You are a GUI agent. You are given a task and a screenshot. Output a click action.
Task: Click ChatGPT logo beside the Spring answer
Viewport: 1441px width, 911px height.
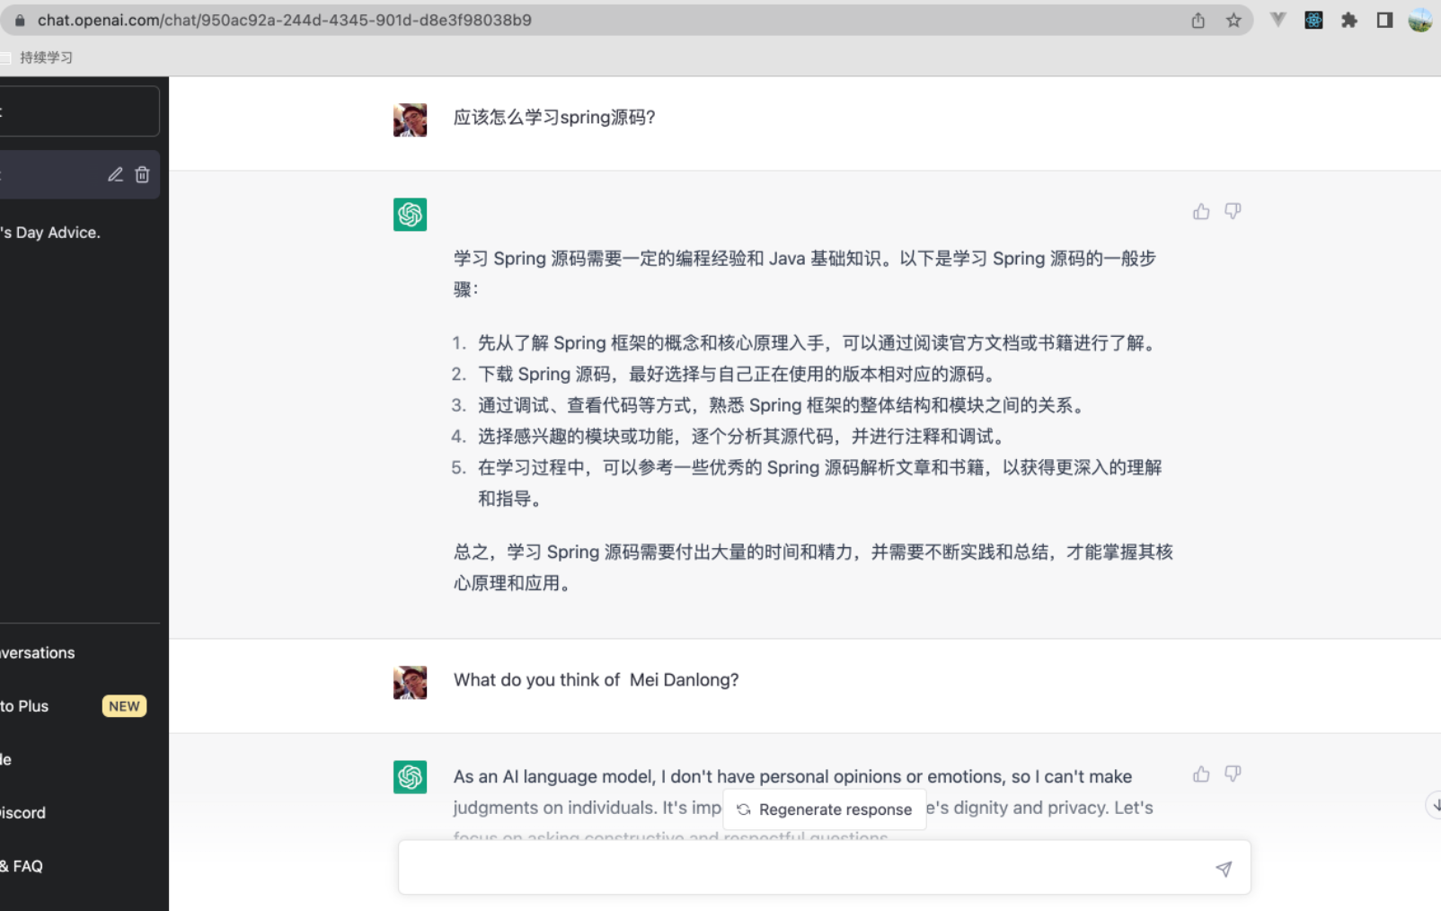click(x=410, y=214)
